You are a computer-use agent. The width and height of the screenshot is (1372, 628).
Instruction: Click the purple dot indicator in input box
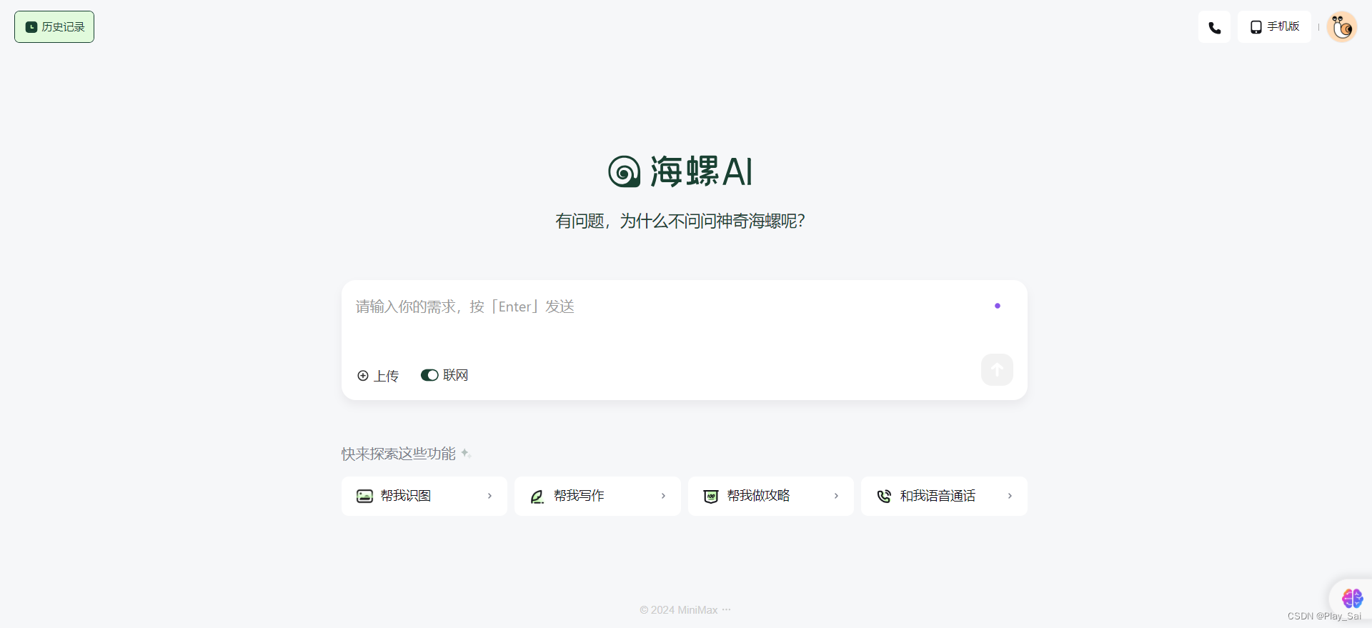click(998, 306)
